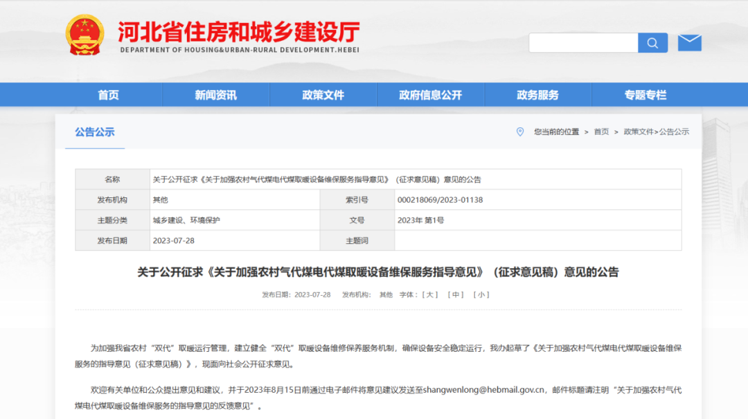
Task: Open the 专题专栏 dropdown menu
Action: click(645, 95)
